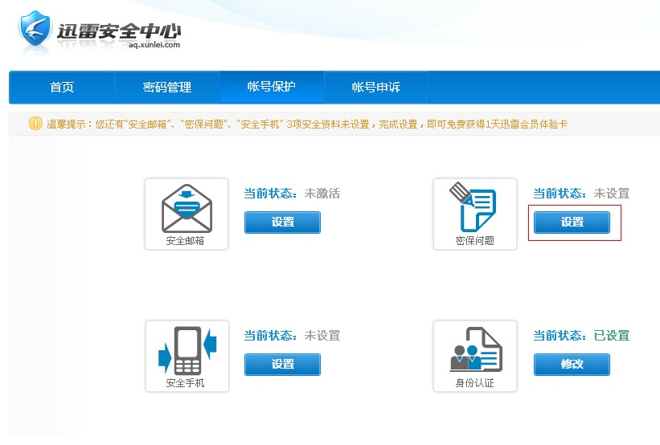Click the 安全手机 mobile phone icon
The image size is (660, 445).
coord(187,350)
